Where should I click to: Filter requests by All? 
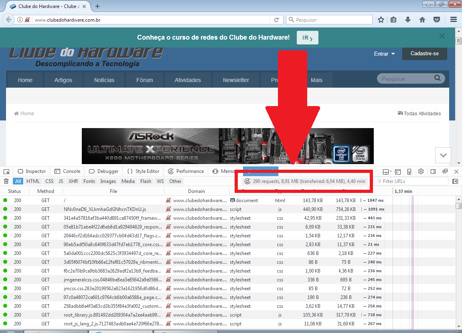tap(18, 181)
